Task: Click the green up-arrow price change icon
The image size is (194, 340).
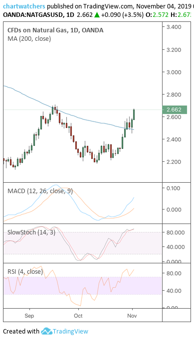Action: coord(97,15)
